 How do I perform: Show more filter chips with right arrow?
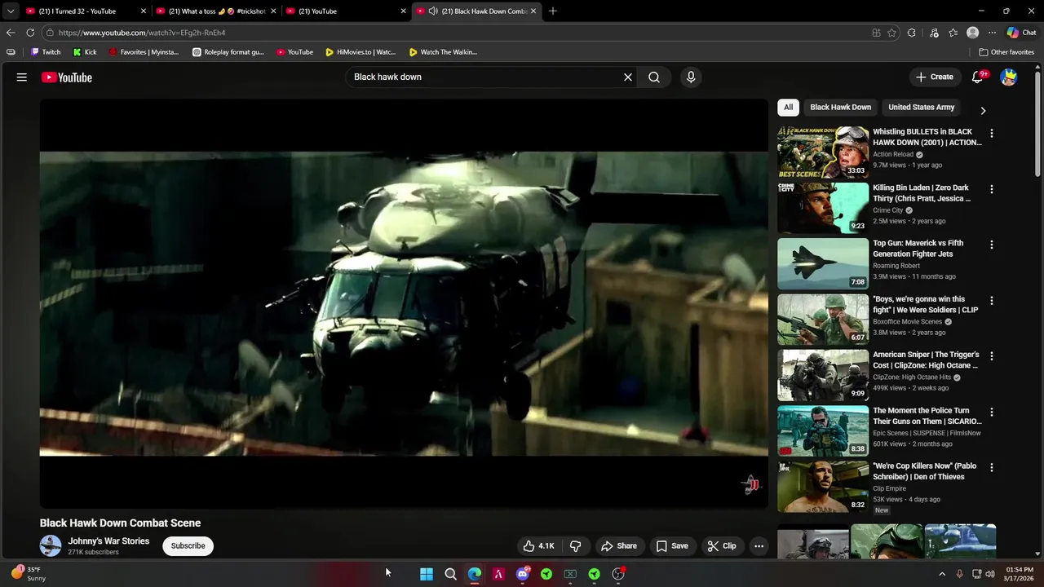point(983,110)
